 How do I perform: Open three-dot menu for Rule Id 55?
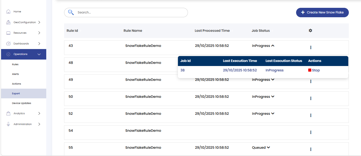[311, 149]
